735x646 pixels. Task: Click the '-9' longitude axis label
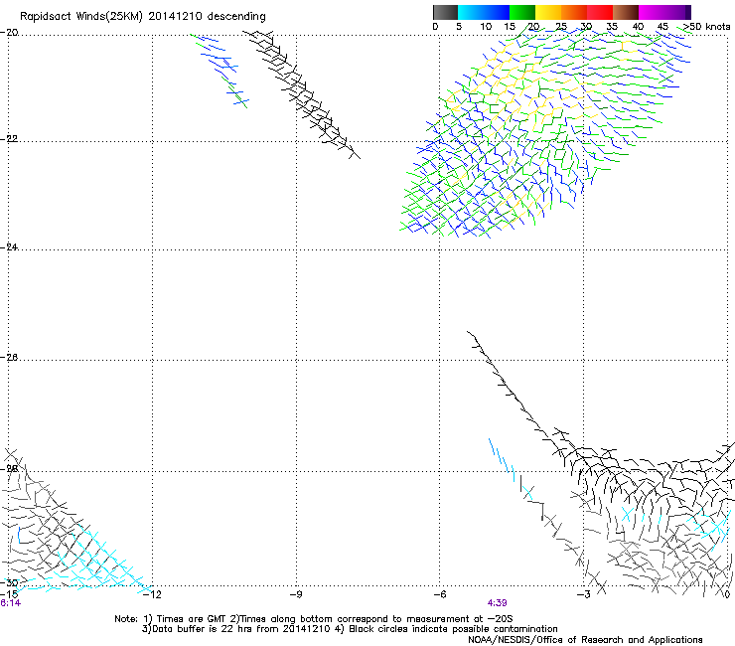tap(296, 594)
